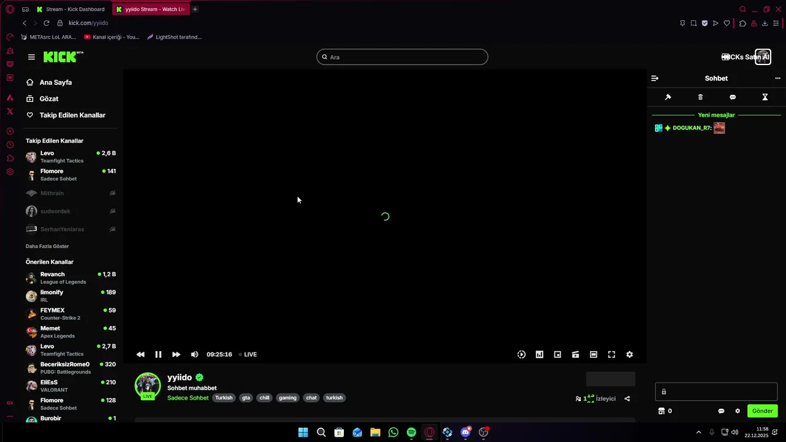Enter fullscreen mode
Viewport: 786px width, 442px height.
(x=612, y=354)
